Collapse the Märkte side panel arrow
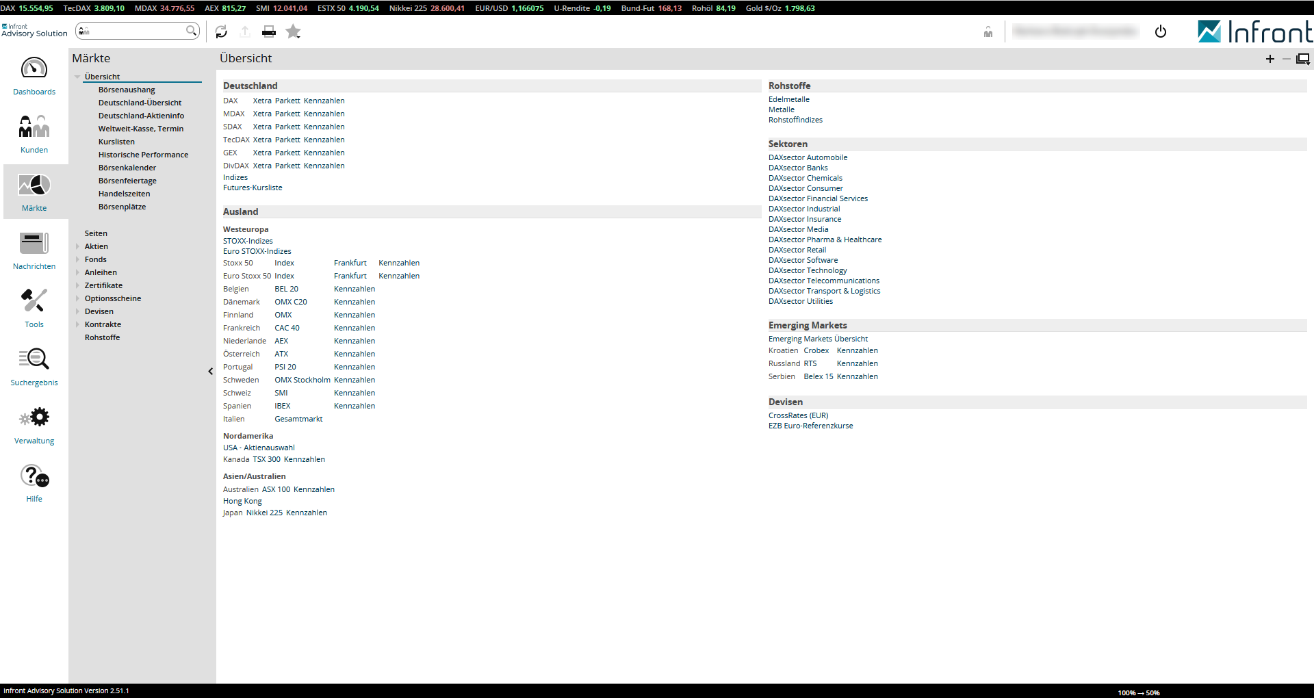Image resolution: width=1314 pixels, height=698 pixels. (x=210, y=372)
